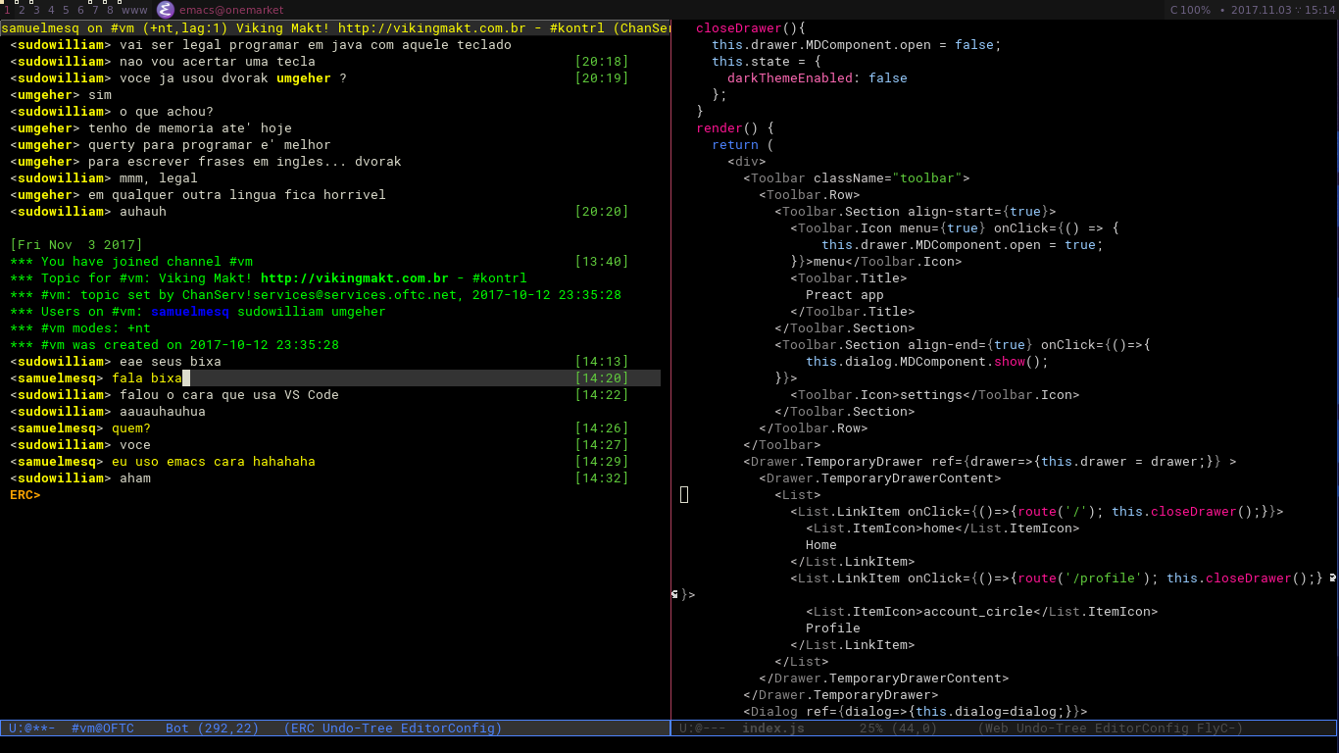Click the line-wrap continuation arrow at right fringe
1339x753 pixels.
tap(1333, 578)
